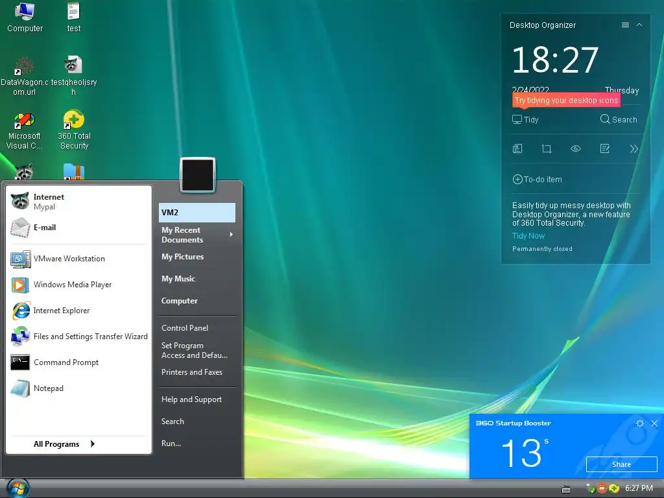Select the Microsoft Visual C... shortcut icon
Image resolution: width=664 pixels, height=498 pixels.
(x=24, y=130)
